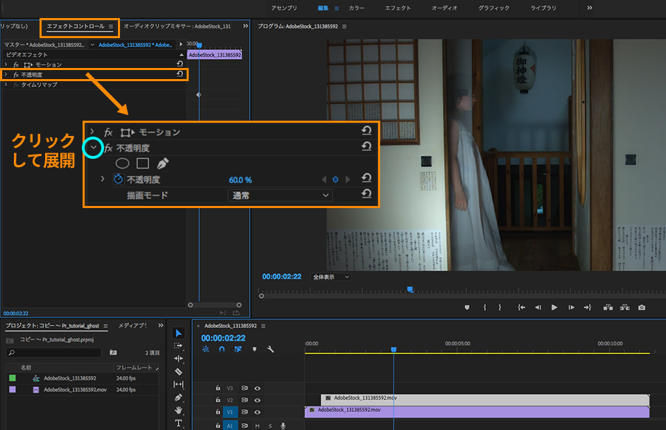Click the ellipse mask icon under 不透明度
Screen dimensions: 666x430
[x=122, y=164]
